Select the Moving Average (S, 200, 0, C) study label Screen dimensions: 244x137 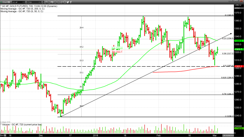pyautogui.click(x=22, y=9)
